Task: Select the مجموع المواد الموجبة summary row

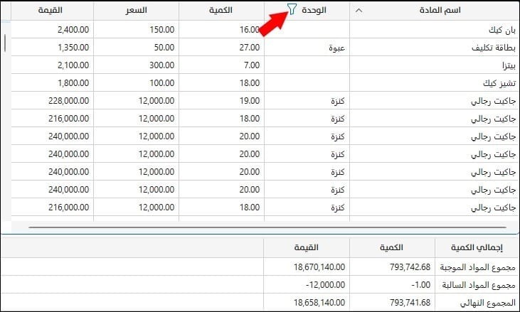Action: (260, 267)
